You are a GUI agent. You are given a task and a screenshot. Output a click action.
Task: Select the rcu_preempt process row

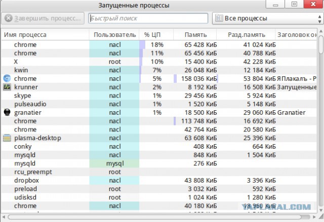click(158, 172)
